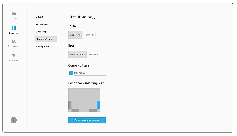Viewport: 237px width, 136px height.
Task: Switch theme to ТЕМНАЯ
Action: click(x=89, y=35)
